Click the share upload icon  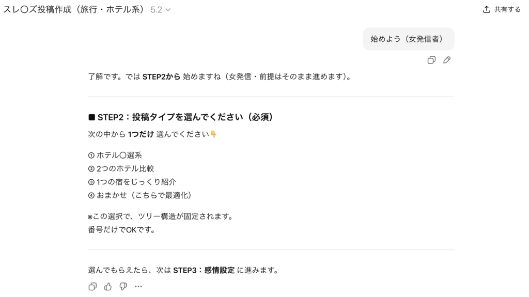[x=486, y=9]
